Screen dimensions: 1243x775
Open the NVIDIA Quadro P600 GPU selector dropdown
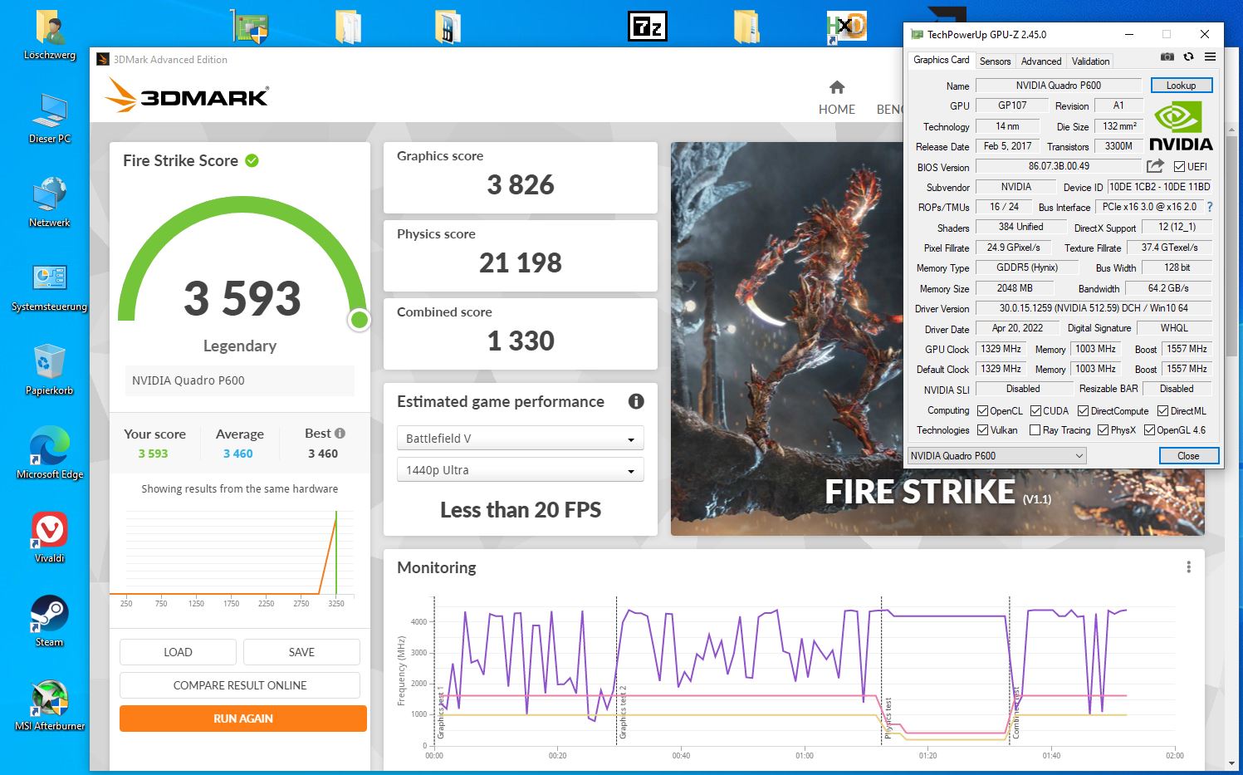pyautogui.click(x=996, y=455)
